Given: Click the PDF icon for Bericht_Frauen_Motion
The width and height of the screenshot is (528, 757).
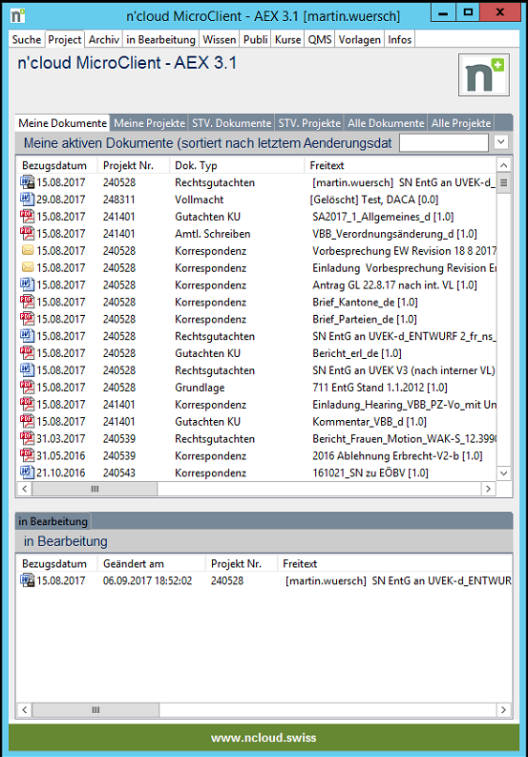Looking at the screenshot, I should 27,438.
